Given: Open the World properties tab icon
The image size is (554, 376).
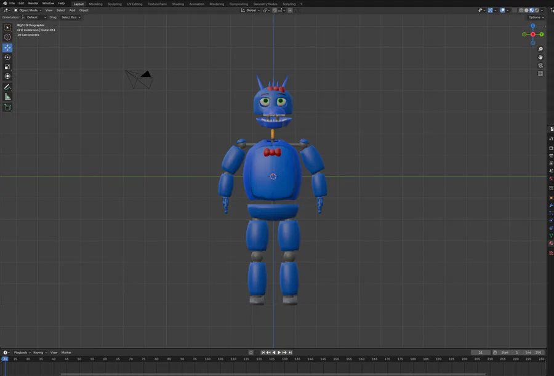Looking at the screenshot, I should click(551, 178).
